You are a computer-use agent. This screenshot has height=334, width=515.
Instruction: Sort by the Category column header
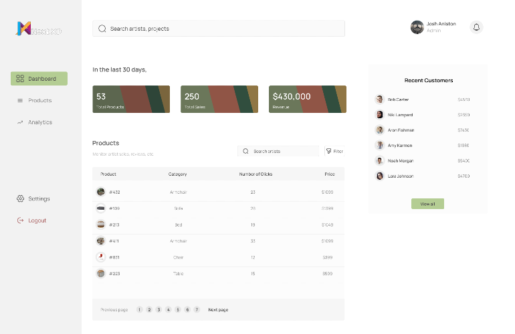(x=177, y=174)
